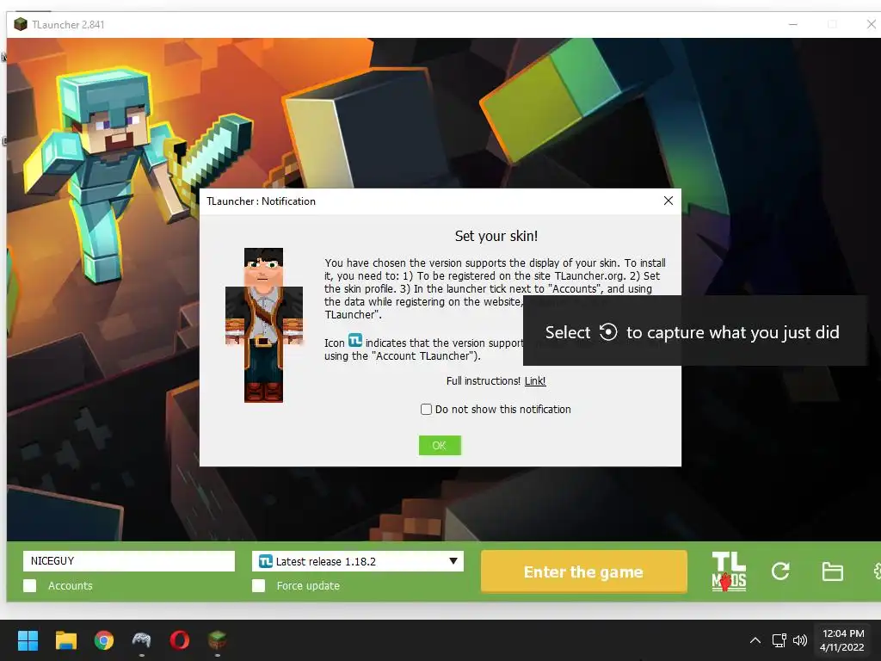Show hidden system tray icons
The image size is (881, 661).
755,640
